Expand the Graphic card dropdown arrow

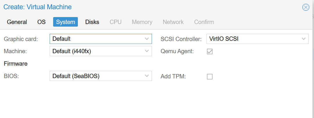point(147,39)
